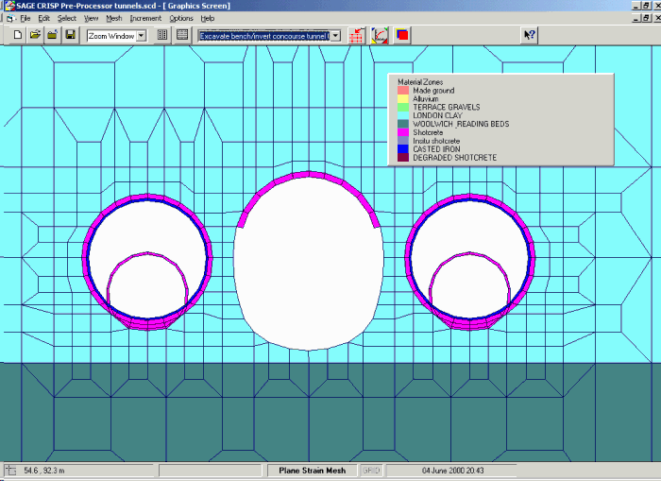Toggle the GRID indicator in the status bar
Viewport: 661px width, 481px height.
point(371,471)
